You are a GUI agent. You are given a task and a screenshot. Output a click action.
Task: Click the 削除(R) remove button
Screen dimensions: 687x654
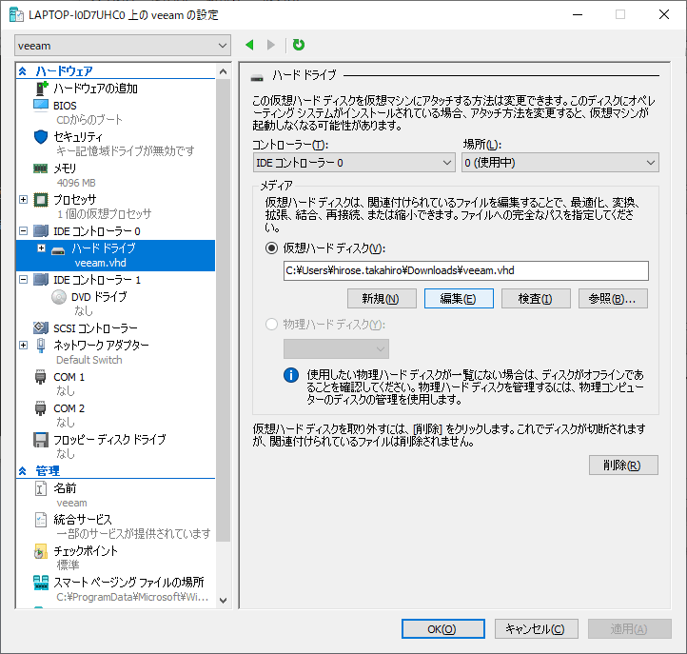623,465
